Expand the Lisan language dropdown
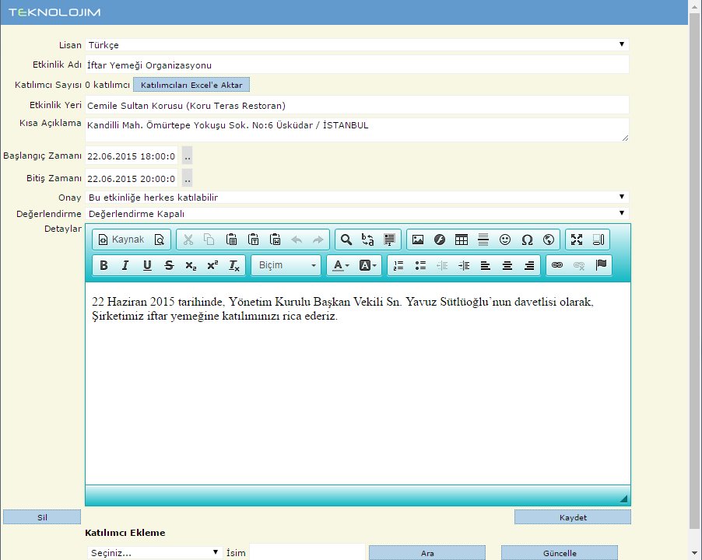 356,45
